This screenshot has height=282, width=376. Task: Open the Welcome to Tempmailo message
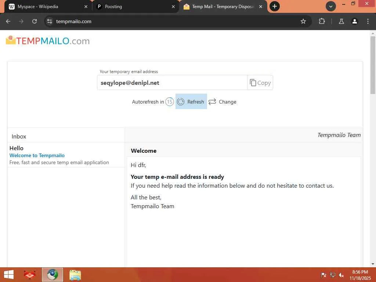(x=37, y=155)
